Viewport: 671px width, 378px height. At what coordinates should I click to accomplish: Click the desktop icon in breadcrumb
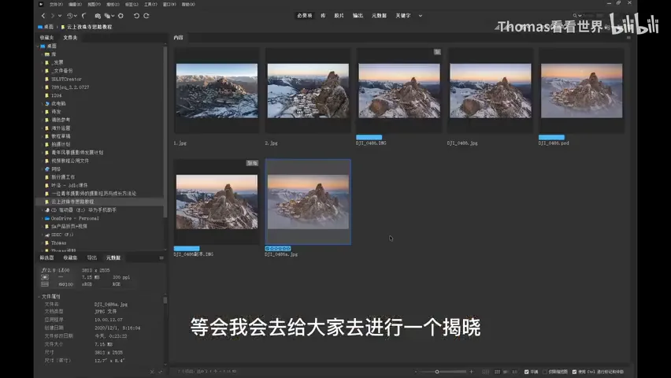[40, 27]
